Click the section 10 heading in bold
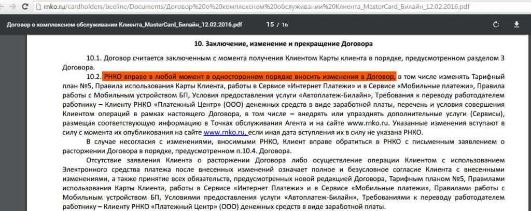Image resolution: width=531 pixels, height=211 pixels. tap(283, 44)
